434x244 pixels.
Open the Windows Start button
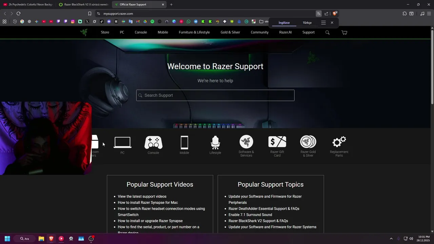point(7,239)
